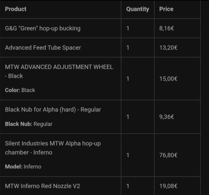
Task: Click the Product column header
Action: [16, 9]
